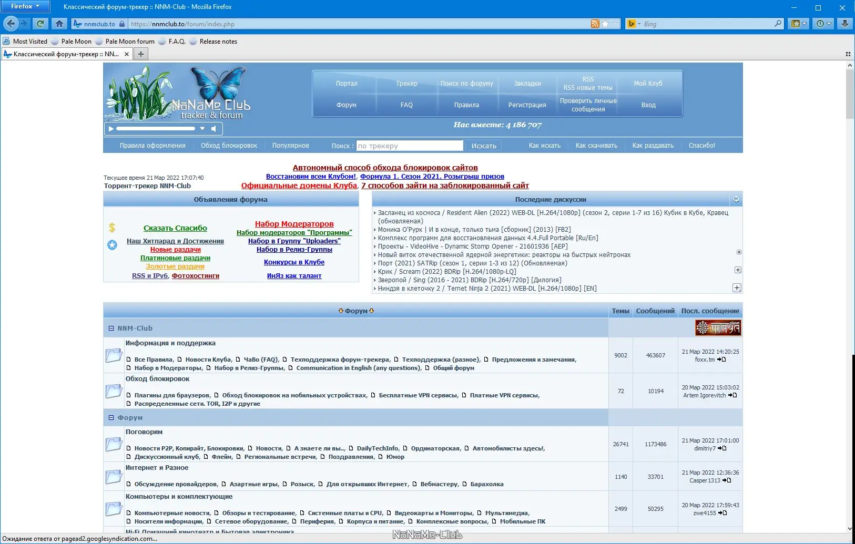This screenshot has width=855, height=544.
Task: Mute the header audio player speaker
Action: pyautogui.click(x=213, y=128)
